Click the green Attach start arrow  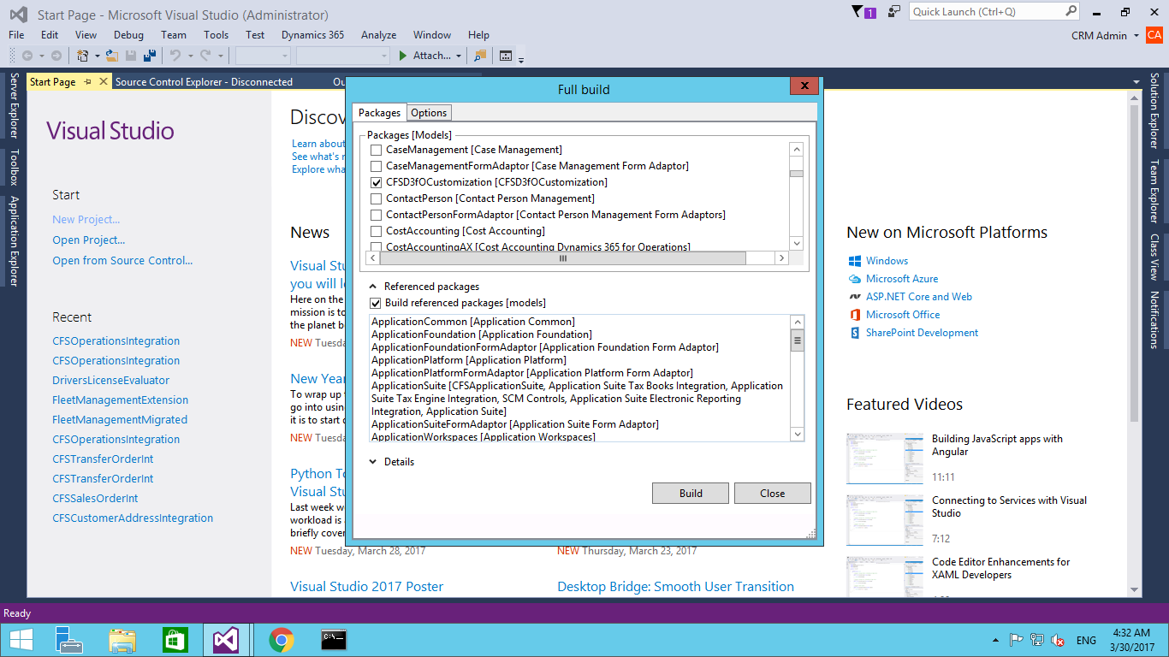click(403, 56)
